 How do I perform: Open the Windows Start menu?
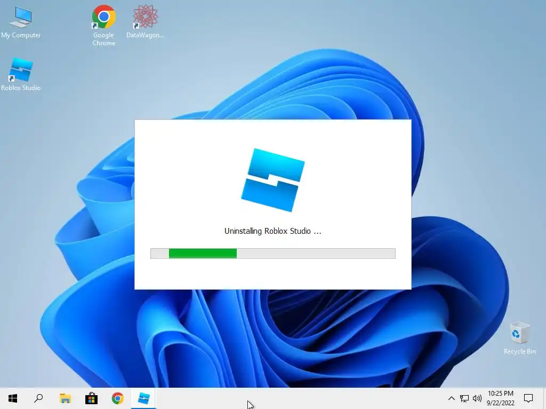pos(13,398)
